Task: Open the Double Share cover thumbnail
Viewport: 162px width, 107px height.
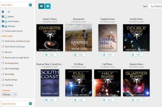Action: tap(136, 38)
